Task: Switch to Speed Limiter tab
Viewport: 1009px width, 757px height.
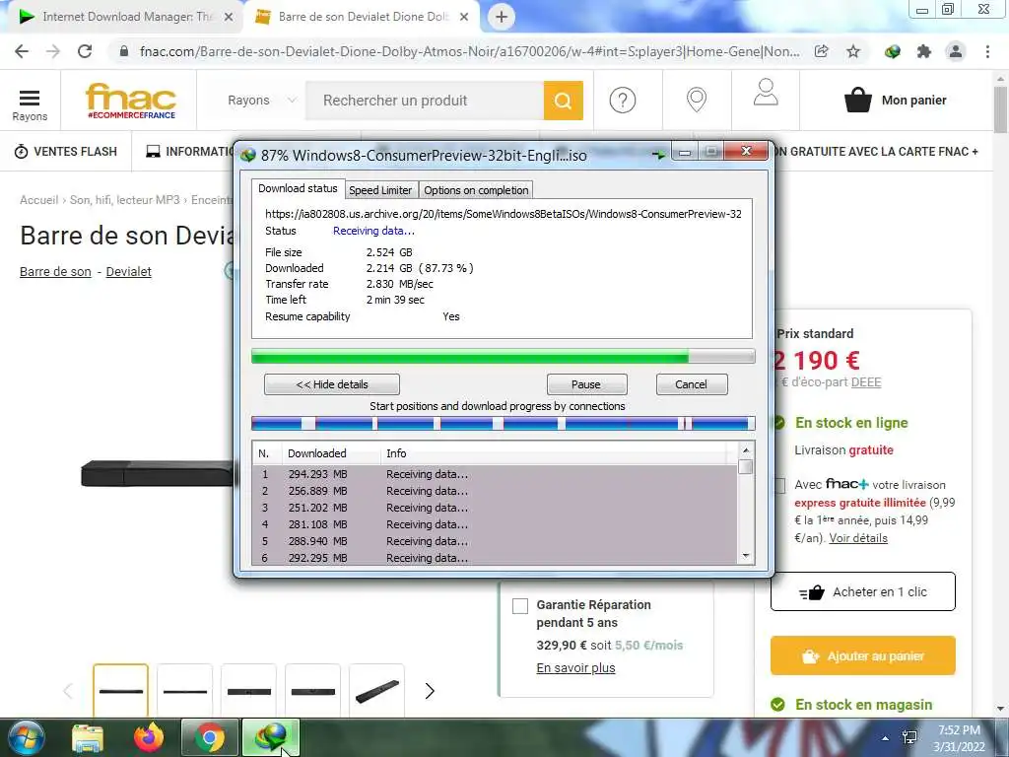Action: tap(380, 190)
